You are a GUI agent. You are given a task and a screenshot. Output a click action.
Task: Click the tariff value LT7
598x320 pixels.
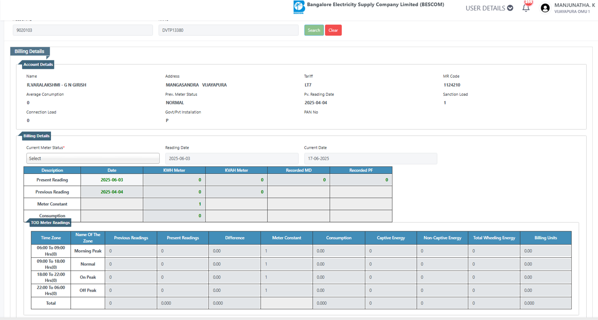tap(308, 85)
